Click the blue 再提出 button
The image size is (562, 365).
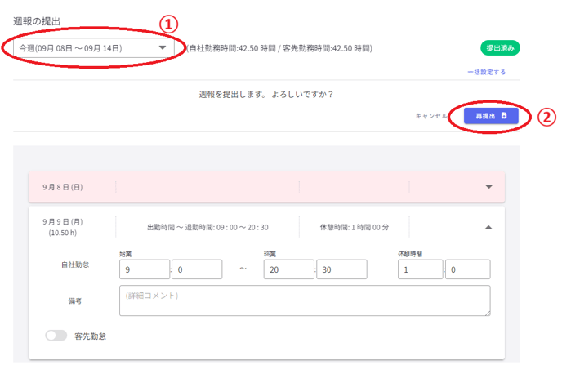click(x=490, y=116)
